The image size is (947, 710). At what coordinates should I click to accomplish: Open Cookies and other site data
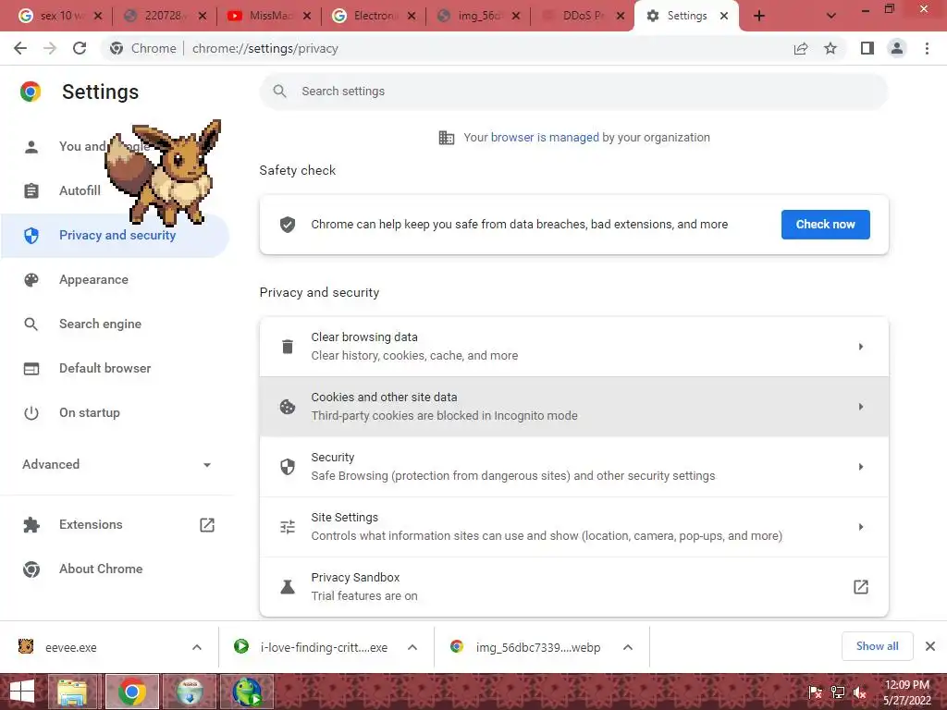[x=573, y=407]
